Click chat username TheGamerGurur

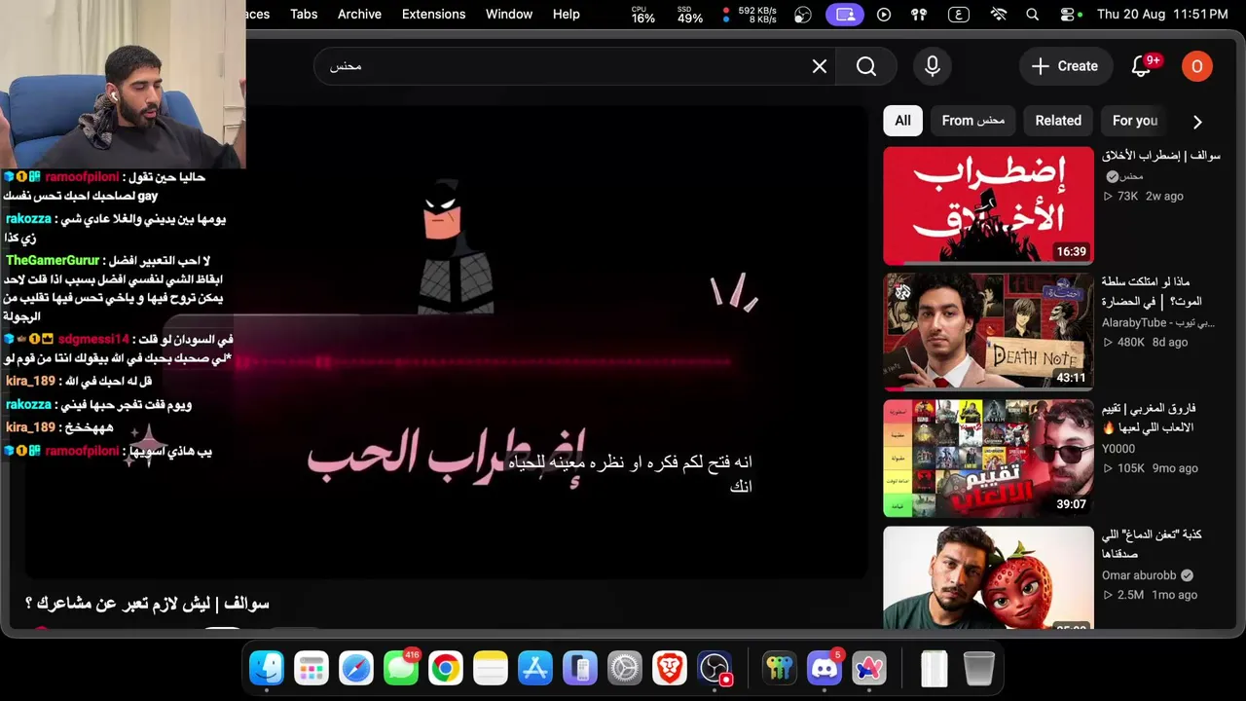pos(53,261)
